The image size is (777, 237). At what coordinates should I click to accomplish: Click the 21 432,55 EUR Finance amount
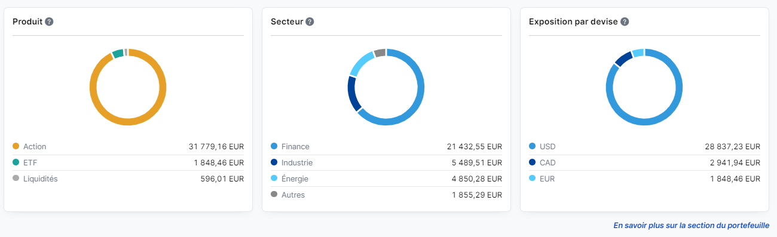click(x=474, y=146)
